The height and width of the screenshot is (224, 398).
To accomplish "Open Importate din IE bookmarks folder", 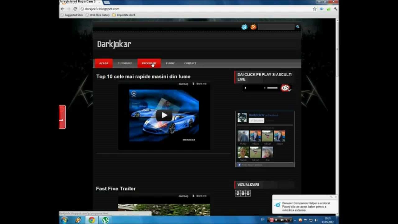I will click(124, 15).
